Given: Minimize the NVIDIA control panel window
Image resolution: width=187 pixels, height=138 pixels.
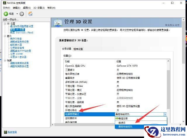Looking at the screenshot, I should [x=164, y=3].
